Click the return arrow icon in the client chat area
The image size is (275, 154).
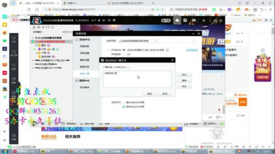tap(210, 117)
